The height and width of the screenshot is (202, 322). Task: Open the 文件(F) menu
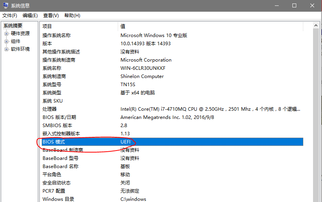(9, 16)
